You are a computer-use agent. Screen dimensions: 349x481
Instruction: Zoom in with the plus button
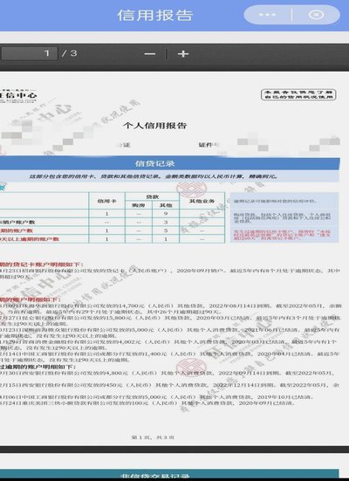183,54
